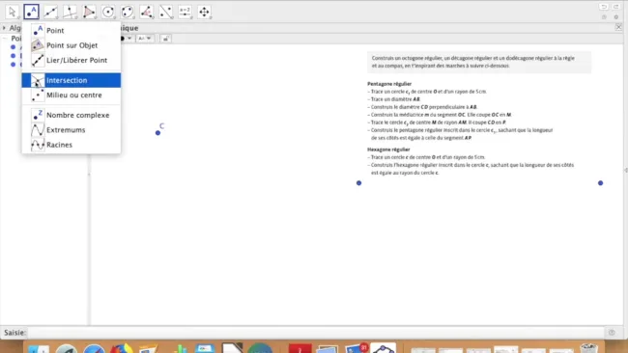
Task: Click the Saisie input field
Action: (x=316, y=333)
